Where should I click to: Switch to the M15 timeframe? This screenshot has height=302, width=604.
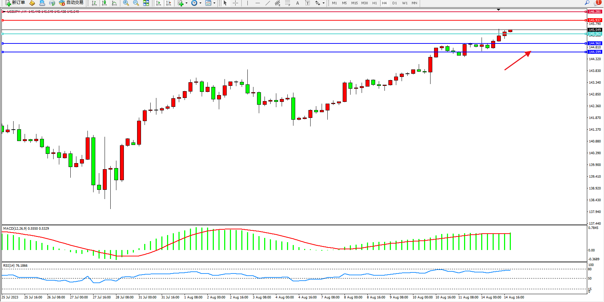(354, 3)
